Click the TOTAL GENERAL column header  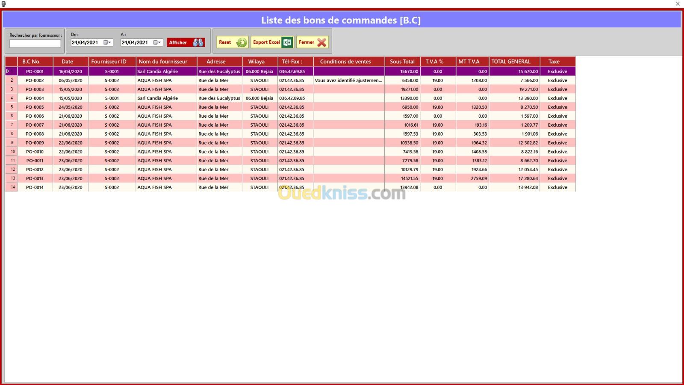point(511,62)
